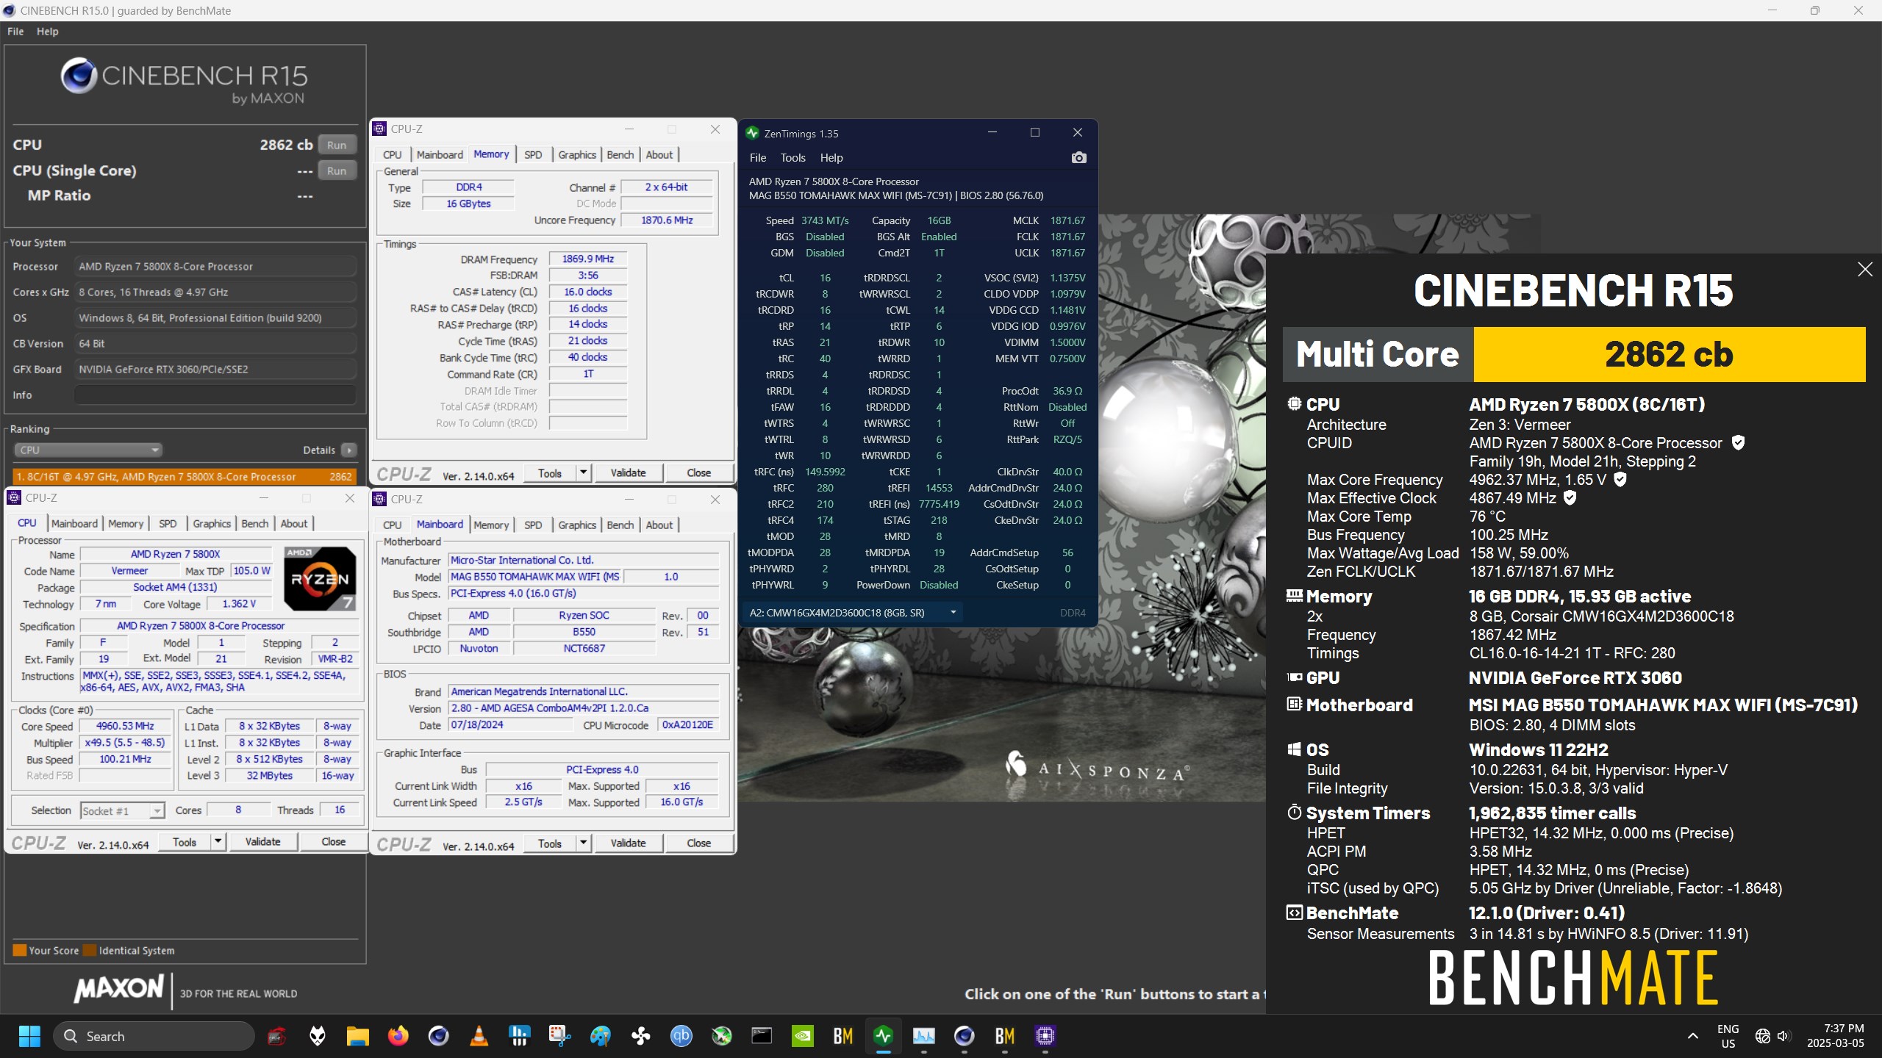Switch to Bench tab in CPU-Z Ryzen logo window
This screenshot has width=1882, height=1058.
(x=255, y=523)
